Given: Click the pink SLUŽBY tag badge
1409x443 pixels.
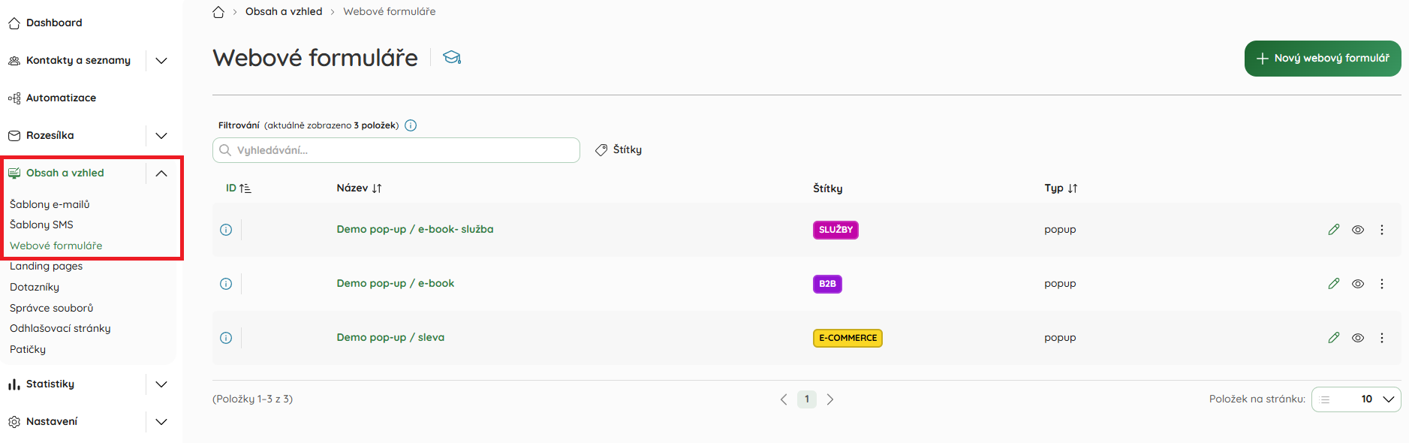Looking at the screenshot, I should (835, 230).
